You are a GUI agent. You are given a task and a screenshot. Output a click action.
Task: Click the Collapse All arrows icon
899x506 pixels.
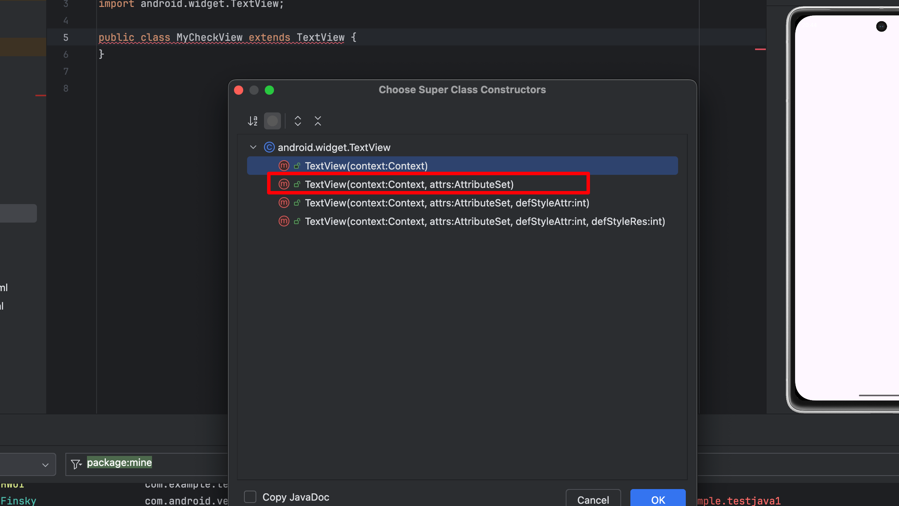317,121
